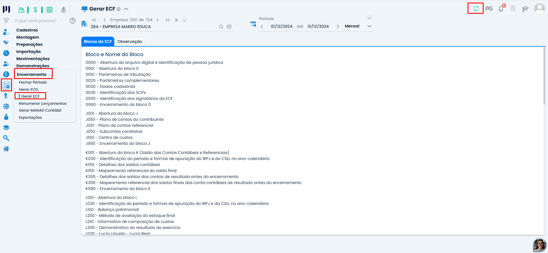This screenshot has width=548, height=253.
Task: Open the clock icon in left sidebar
Action: click(6, 53)
